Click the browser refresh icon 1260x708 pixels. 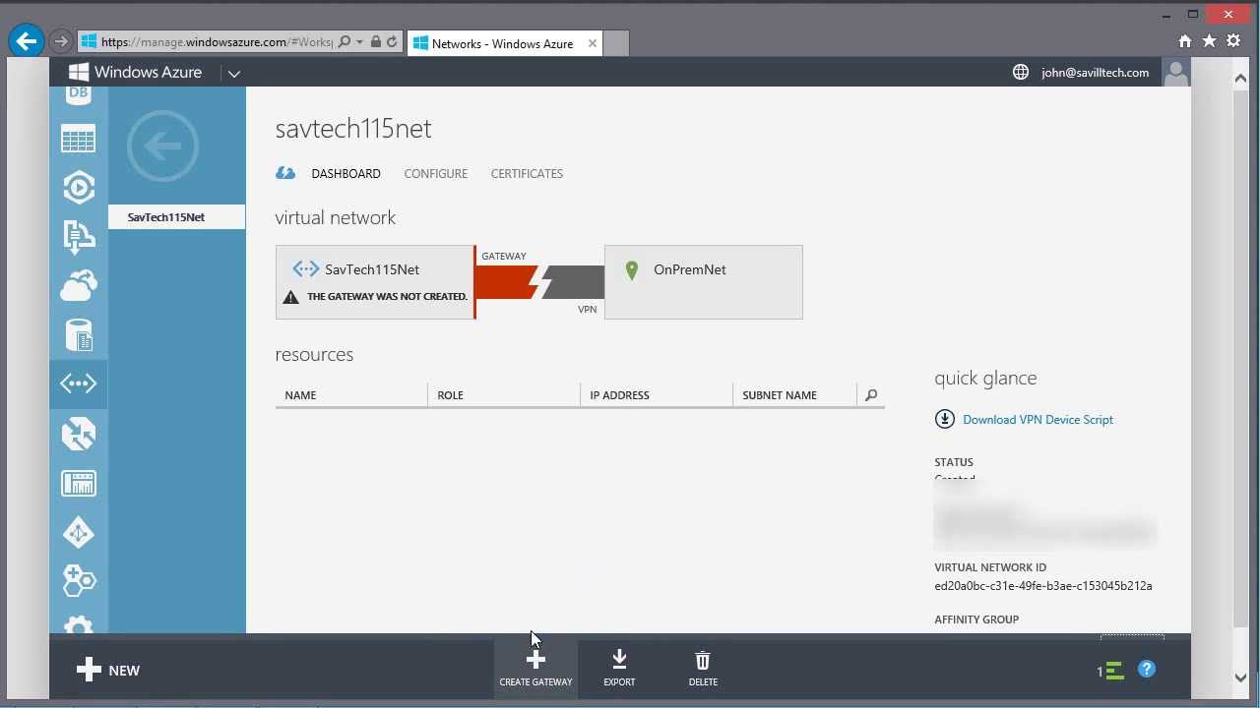point(391,42)
